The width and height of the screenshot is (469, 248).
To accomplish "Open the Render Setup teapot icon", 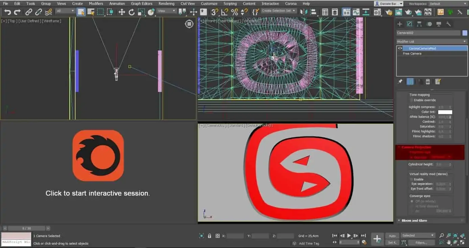I will coord(389,12).
